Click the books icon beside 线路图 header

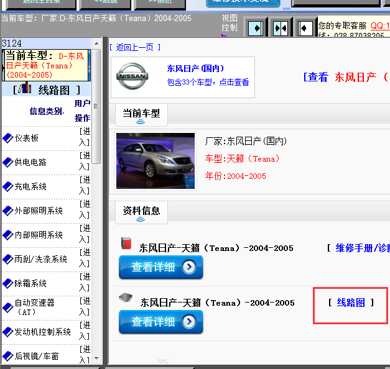tap(25, 88)
